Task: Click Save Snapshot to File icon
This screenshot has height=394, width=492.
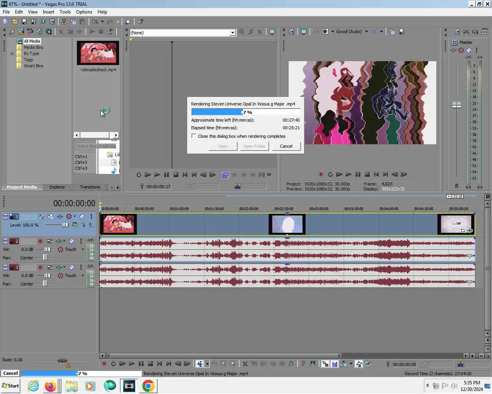Action: click(401, 32)
